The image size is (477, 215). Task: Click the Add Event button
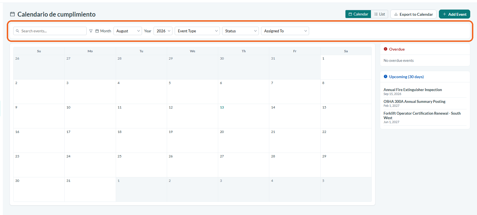(x=454, y=14)
